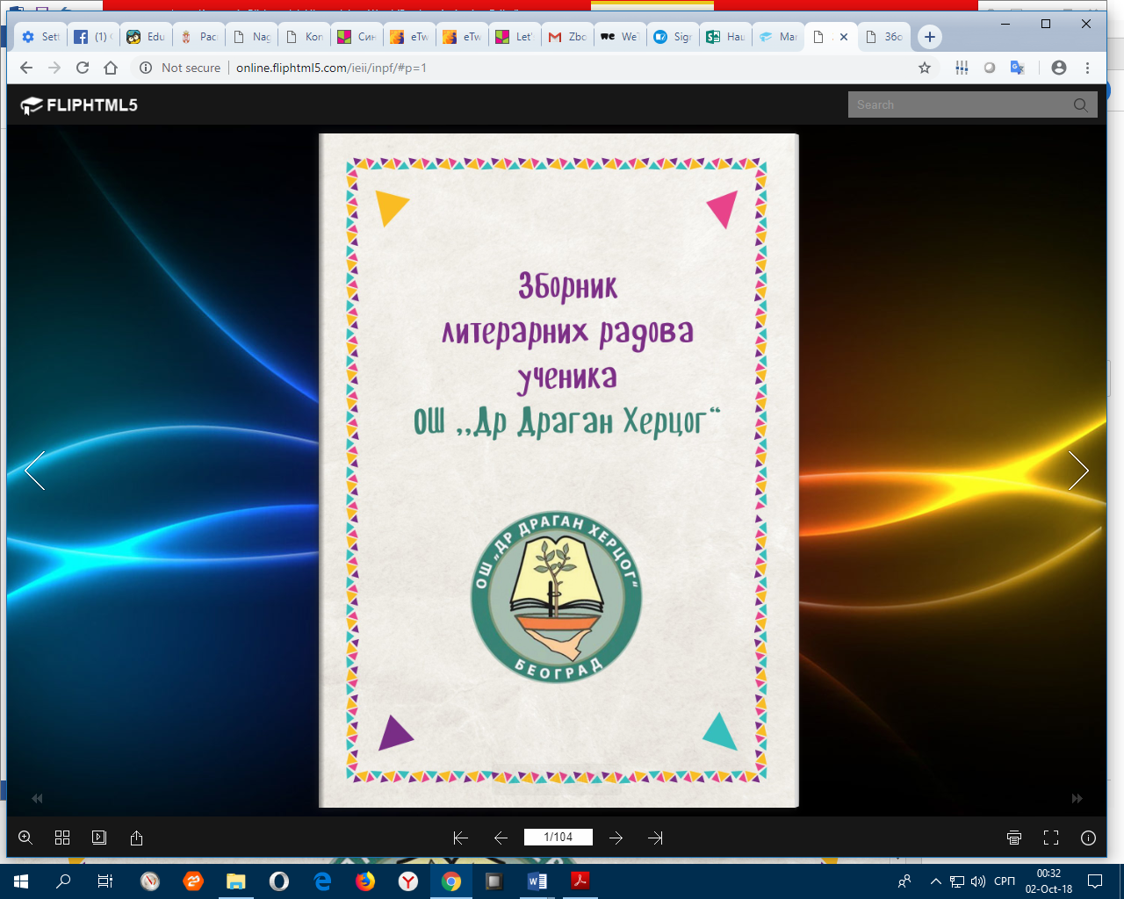Open the Action Center notifications
Image resolution: width=1124 pixels, height=899 pixels.
click(1095, 881)
